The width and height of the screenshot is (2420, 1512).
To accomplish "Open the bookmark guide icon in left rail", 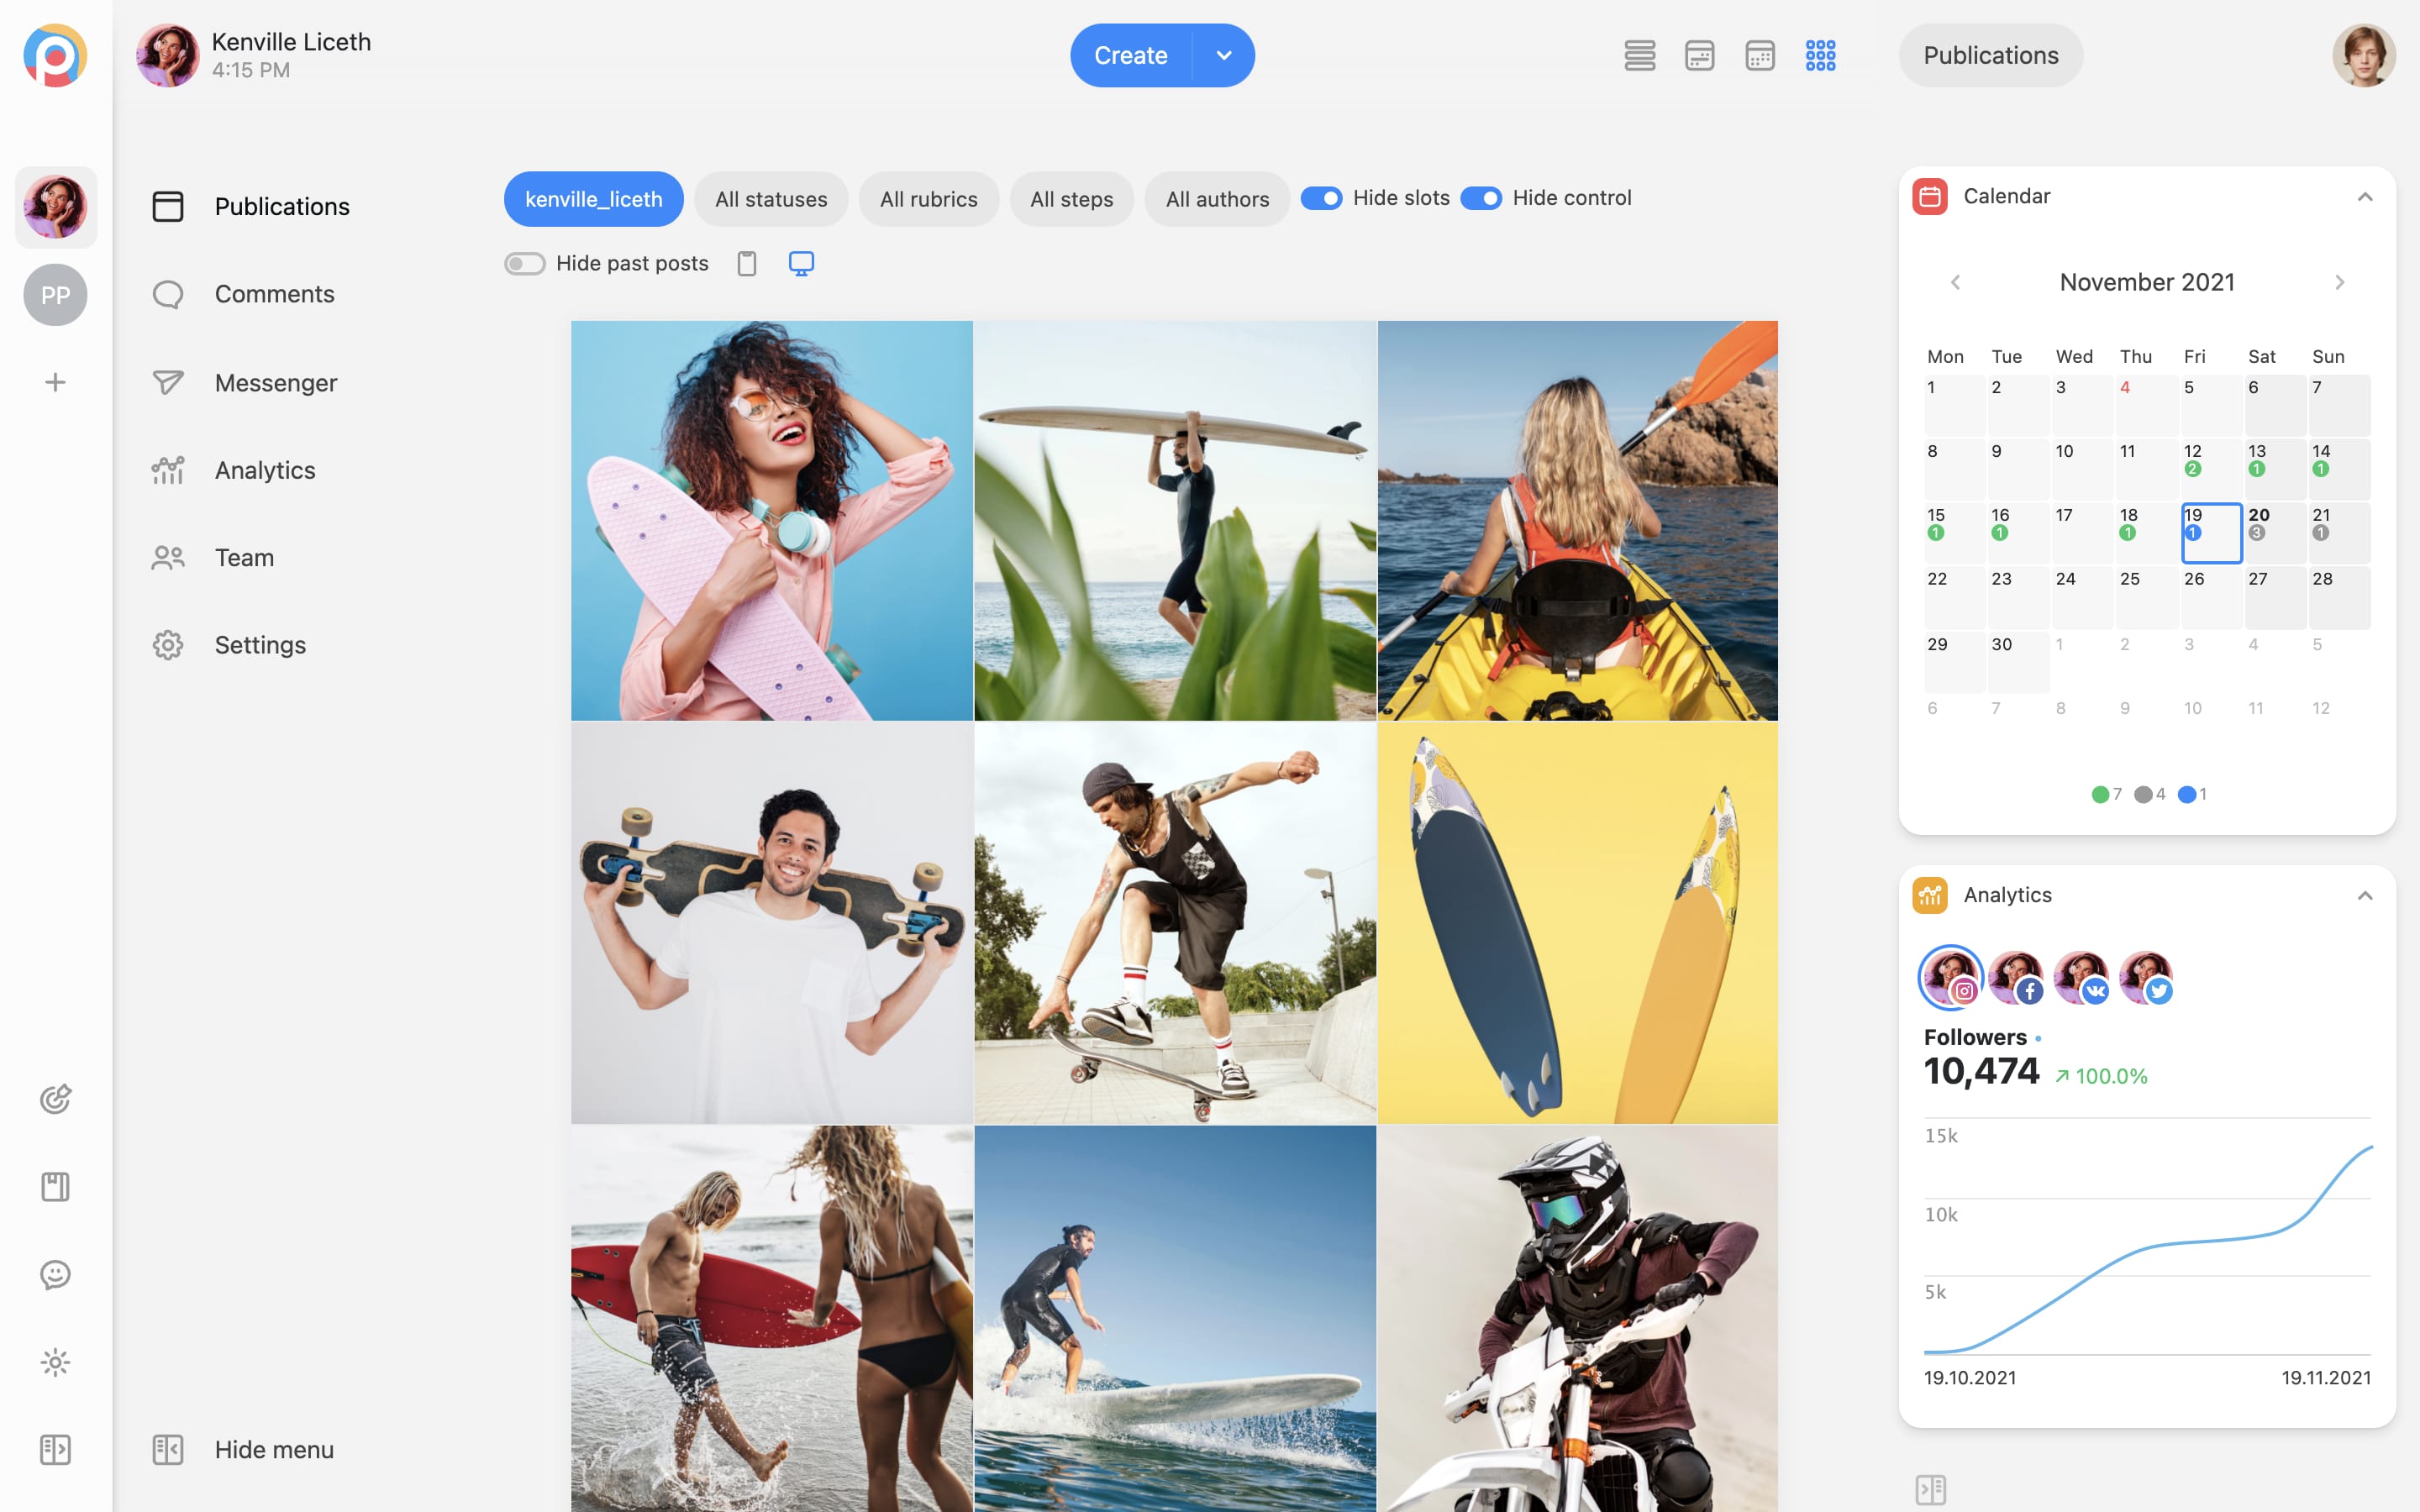I will coord(55,1187).
